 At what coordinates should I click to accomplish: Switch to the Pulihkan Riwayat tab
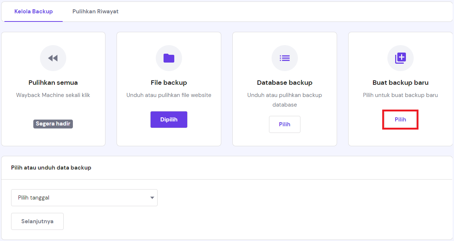pos(95,11)
